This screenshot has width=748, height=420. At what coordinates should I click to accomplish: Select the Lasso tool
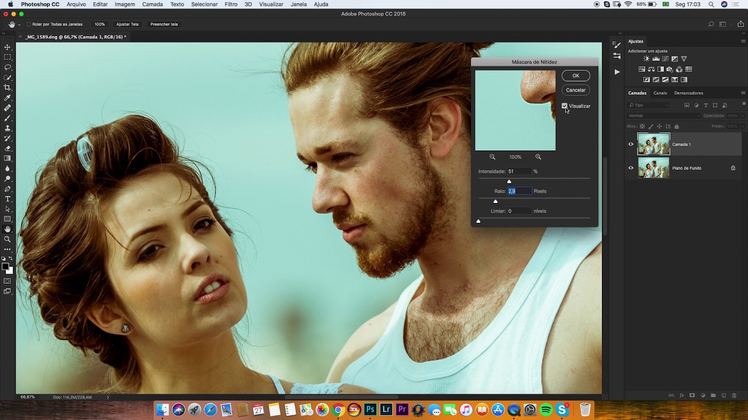[x=8, y=68]
